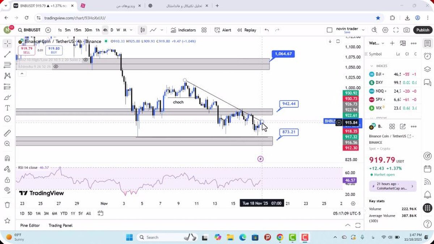Open the emoji/icons tool

pos(7,119)
